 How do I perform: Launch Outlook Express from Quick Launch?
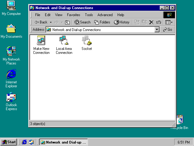coord(31,142)
